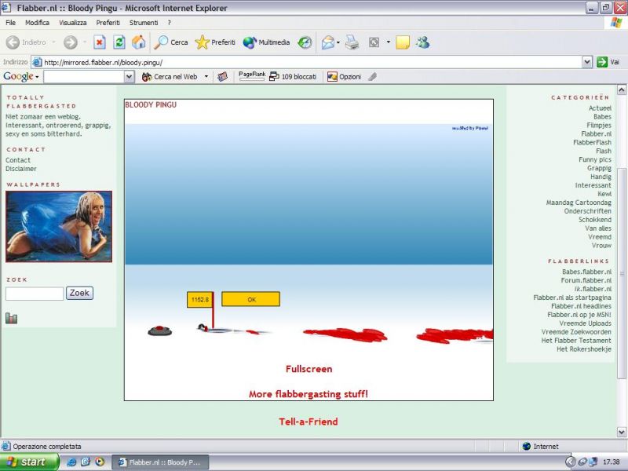Click the Back (Indietro) arrow icon
Image resolution: width=628 pixels, height=471 pixels.
[x=13, y=42]
